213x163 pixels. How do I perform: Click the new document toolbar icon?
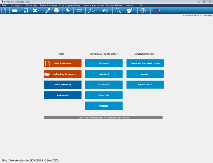(4, 10)
